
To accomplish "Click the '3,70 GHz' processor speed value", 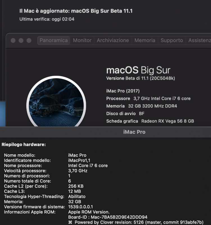I will tap(78, 171).
